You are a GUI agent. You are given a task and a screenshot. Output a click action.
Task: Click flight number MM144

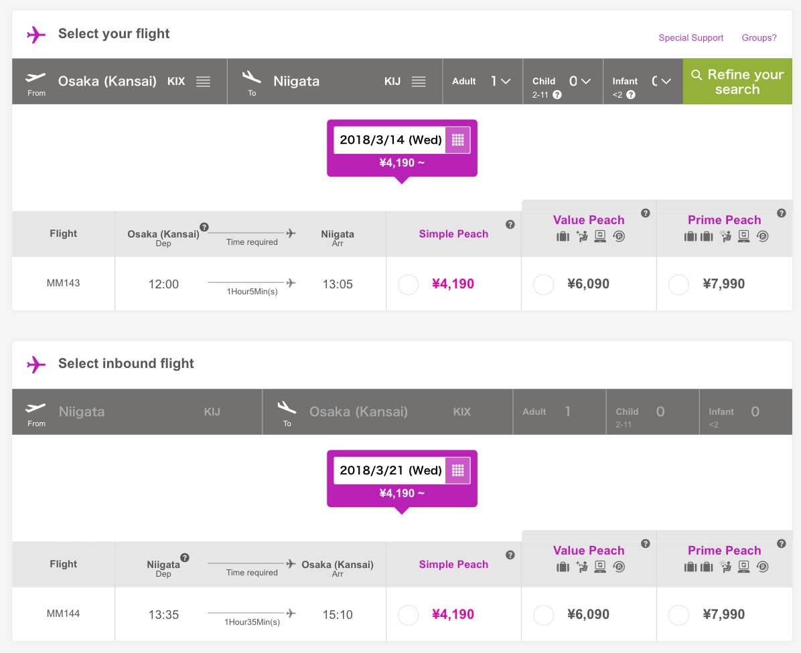64,614
